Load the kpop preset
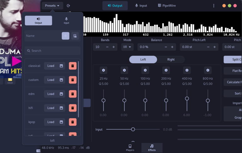This screenshot has width=242, height=153. click(51, 122)
